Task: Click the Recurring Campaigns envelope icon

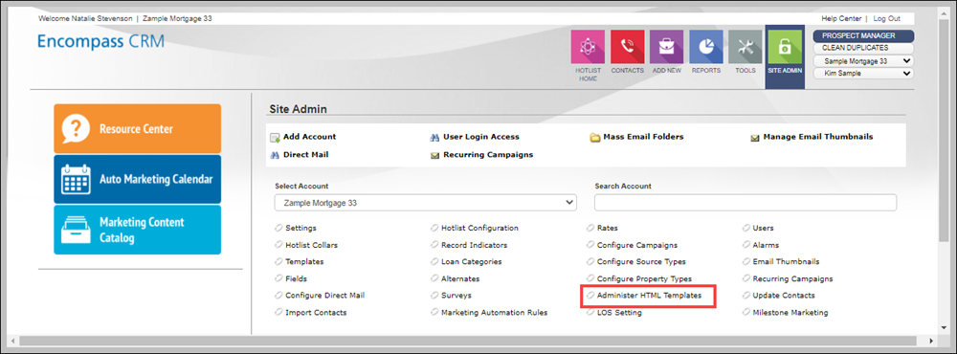Action: [x=435, y=155]
